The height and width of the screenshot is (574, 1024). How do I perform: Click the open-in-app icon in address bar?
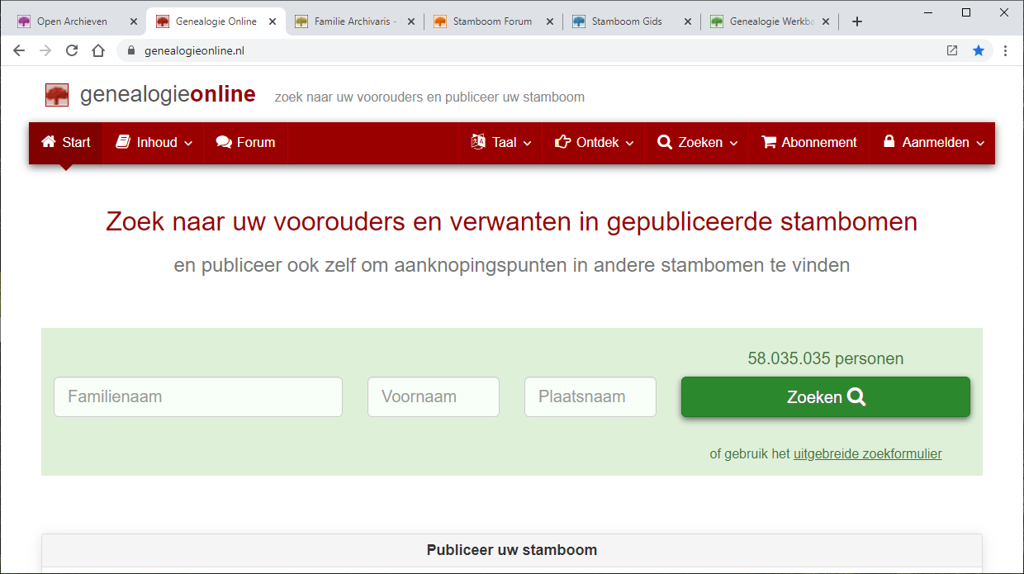952,50
